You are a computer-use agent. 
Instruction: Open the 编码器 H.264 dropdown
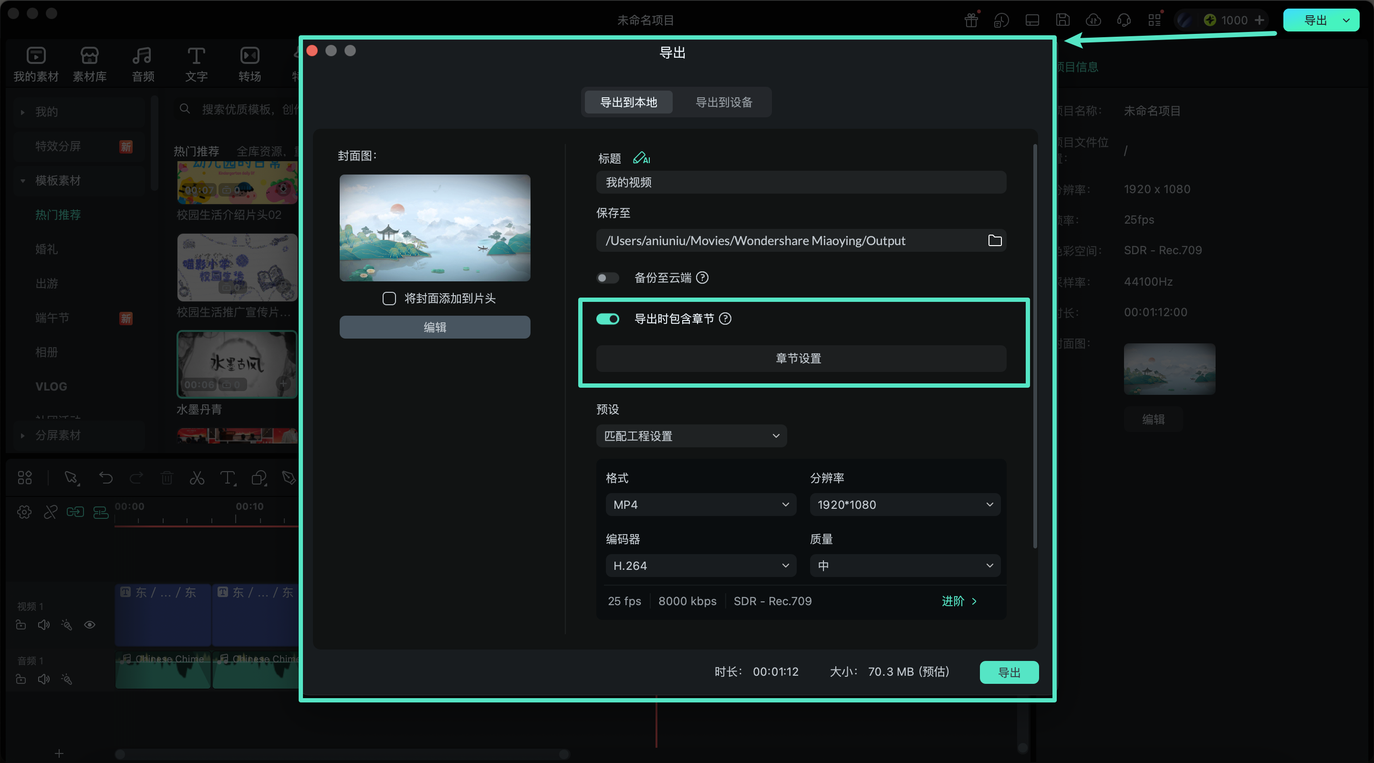coord(701,566)
